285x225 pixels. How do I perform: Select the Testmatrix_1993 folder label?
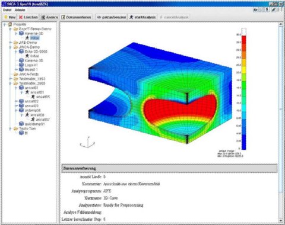pos(32,79)
